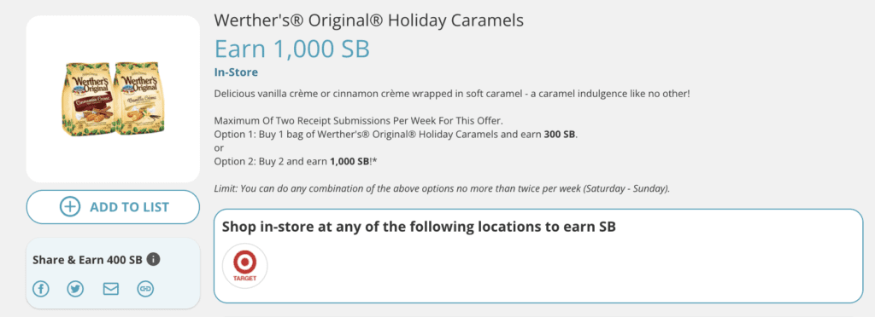The image size is (875, 317).
Task: Click the Earn 1,000 SB headline
Action: tap(292, 49)
